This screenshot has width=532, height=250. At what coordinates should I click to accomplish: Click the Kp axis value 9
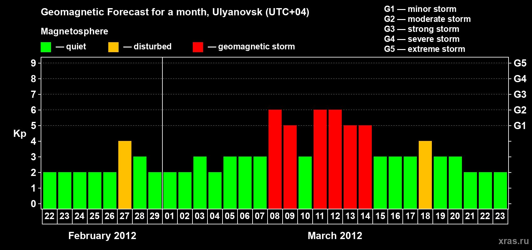tap(33, 63)
